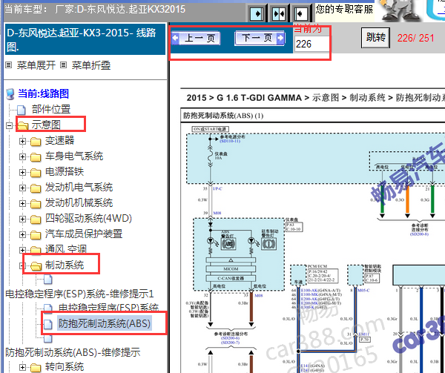
Task: Click the ABS warning lamp symbol in diagram
Action: click(228, 243)
